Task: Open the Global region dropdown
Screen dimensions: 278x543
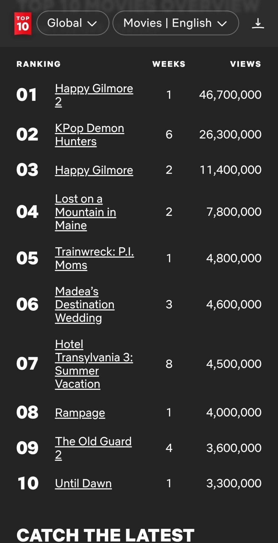Action: pyautogui.click(x=73, y=23)
